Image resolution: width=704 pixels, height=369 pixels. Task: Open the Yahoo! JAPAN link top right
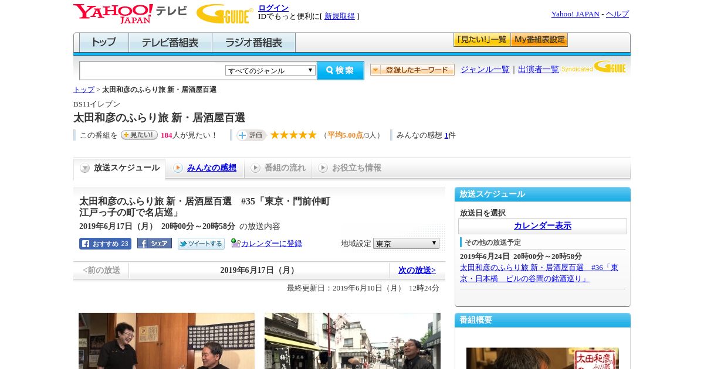coord(576,14)
